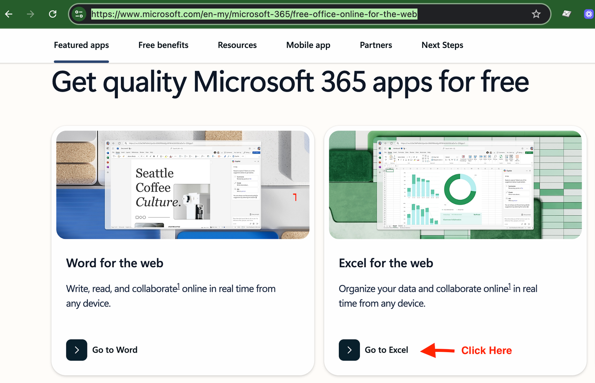Image resolution: width=595 pixels, height=383 pixels.
Task: Reload the current page
Action: [x=53, y=14]
